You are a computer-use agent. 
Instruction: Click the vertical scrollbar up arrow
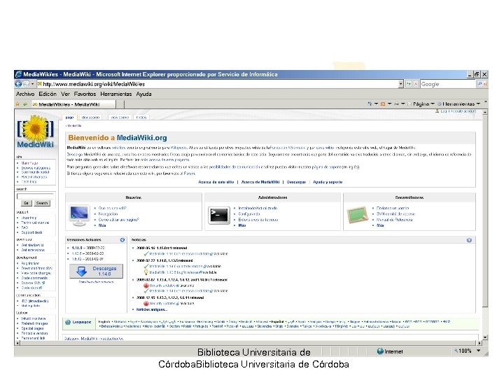pyautogui.click(x=485, y=112)
